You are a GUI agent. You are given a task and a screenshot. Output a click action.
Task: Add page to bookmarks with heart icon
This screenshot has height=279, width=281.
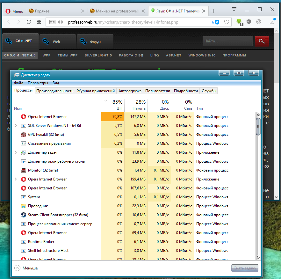(227, 22)
